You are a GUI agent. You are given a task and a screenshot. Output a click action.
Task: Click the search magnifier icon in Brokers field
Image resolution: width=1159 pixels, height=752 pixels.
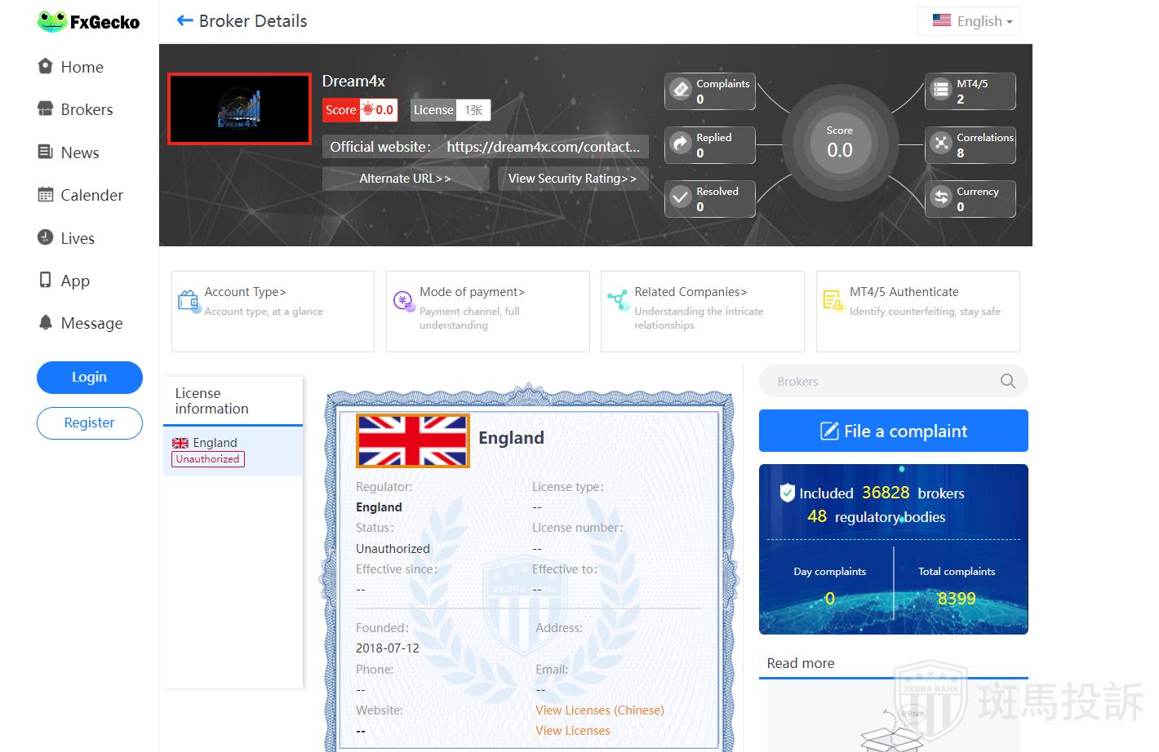[x=1007, y=381]
